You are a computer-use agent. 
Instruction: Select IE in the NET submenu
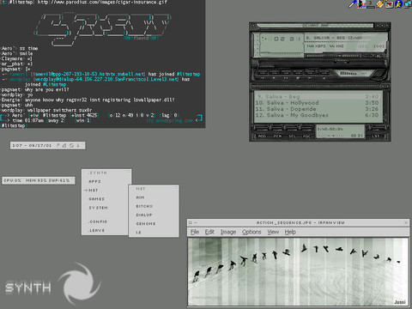click(138, 233)
